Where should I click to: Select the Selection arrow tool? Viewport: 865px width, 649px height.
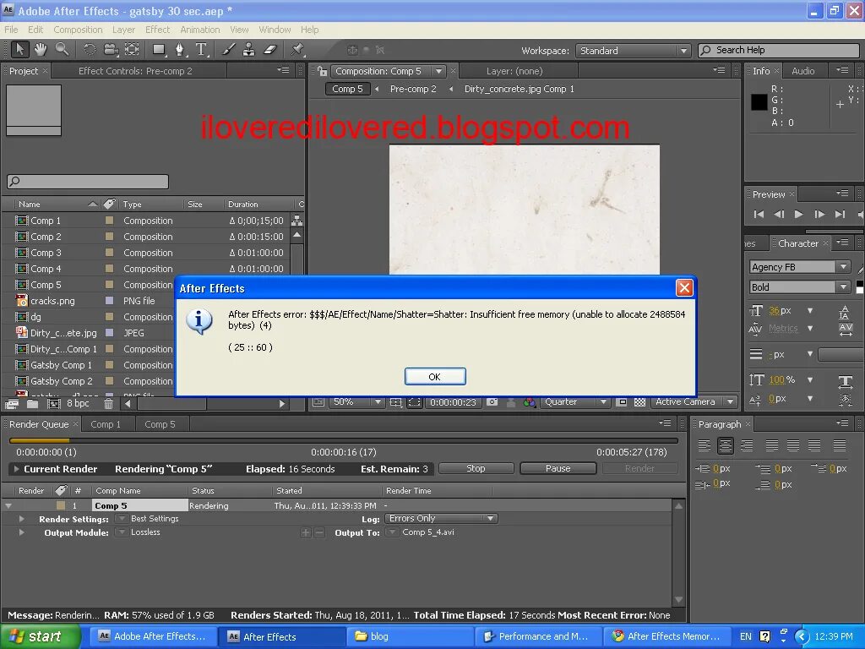[20, 50]
